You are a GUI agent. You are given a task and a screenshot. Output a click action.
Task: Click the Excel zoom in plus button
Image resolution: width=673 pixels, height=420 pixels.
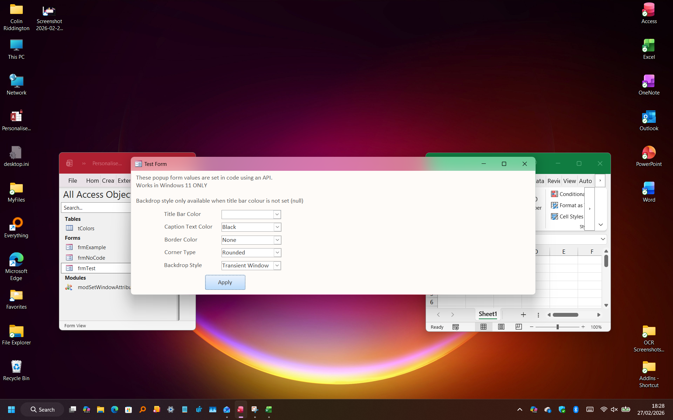(x=583, y=327)
